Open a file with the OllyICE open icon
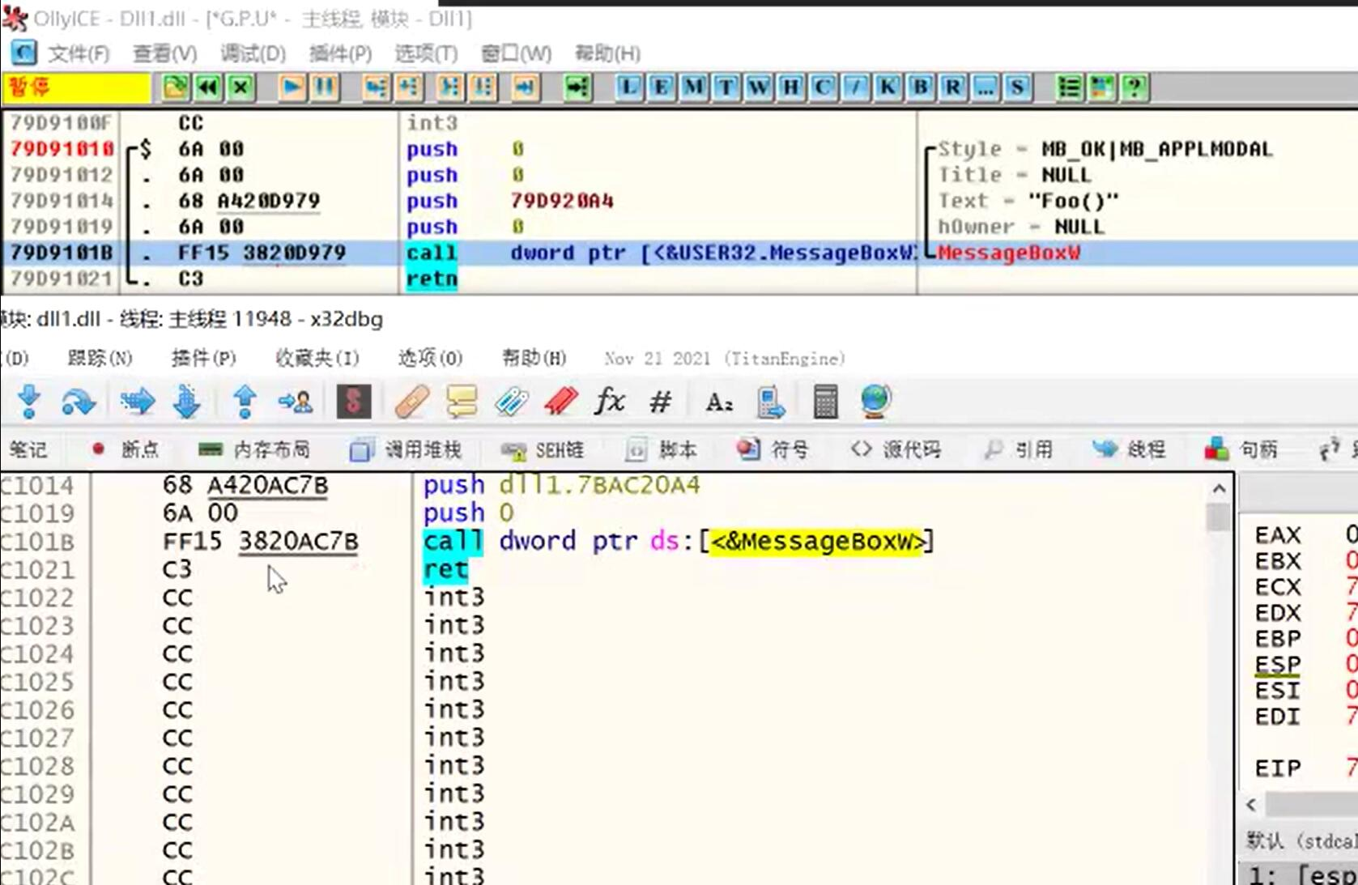Viewport: 1358px width, 885px height. (x=176, y=87)
